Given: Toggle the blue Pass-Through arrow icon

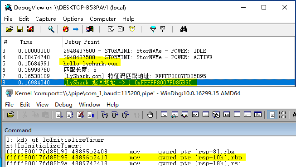Looking at the screenshot, I should click(x=76, y=29).
